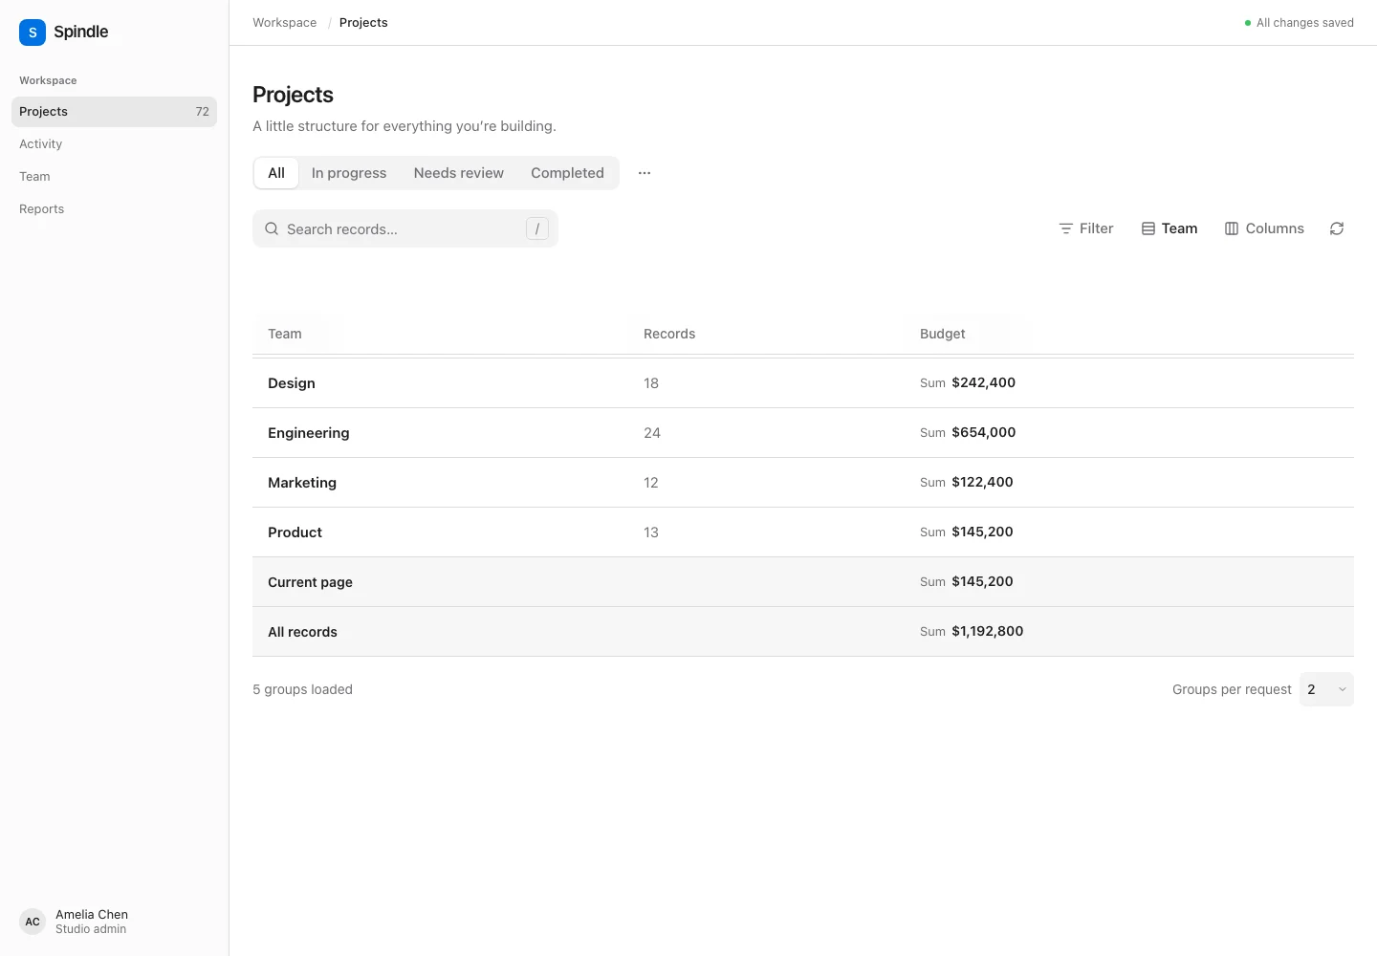Go to Reports in the sidebar
This screenshot has width=1377, height=956.
[x=115, y=209]
